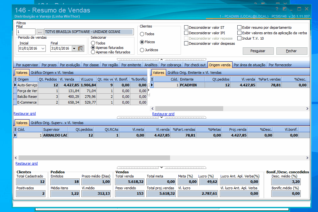Select the Auto-Serviço origin row
The image size is (318, 212).
coord(80,85)
